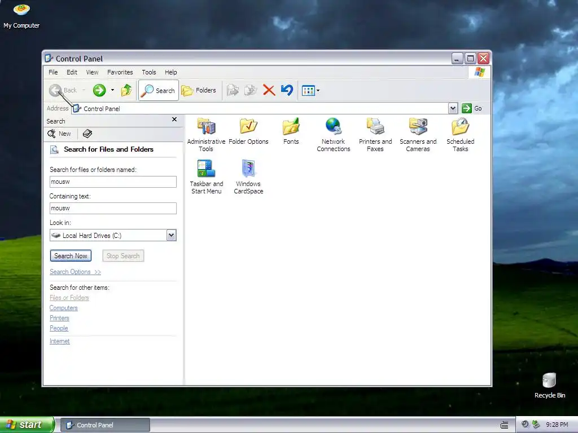This screenshot has height=433, width=578.
Task: Open the Views dropdown button
Action: (x=310, y=90)
